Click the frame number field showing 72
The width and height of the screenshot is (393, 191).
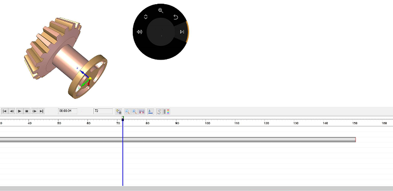(103, 111)
